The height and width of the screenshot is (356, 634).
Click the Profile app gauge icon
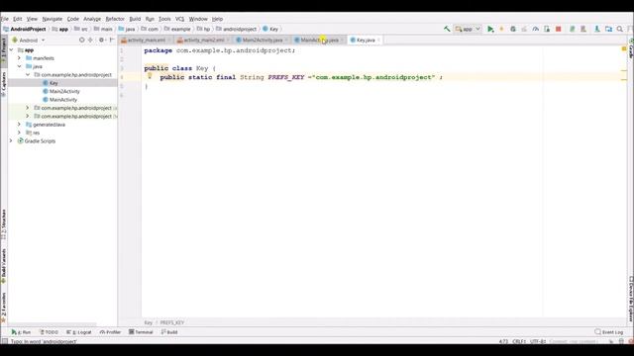536,29
